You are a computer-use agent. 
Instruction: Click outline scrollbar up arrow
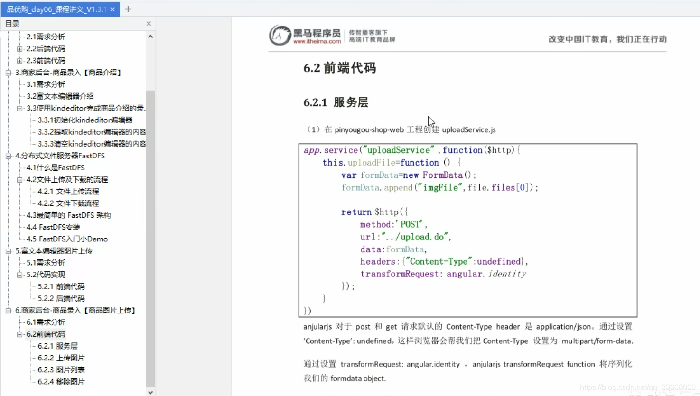150,37
